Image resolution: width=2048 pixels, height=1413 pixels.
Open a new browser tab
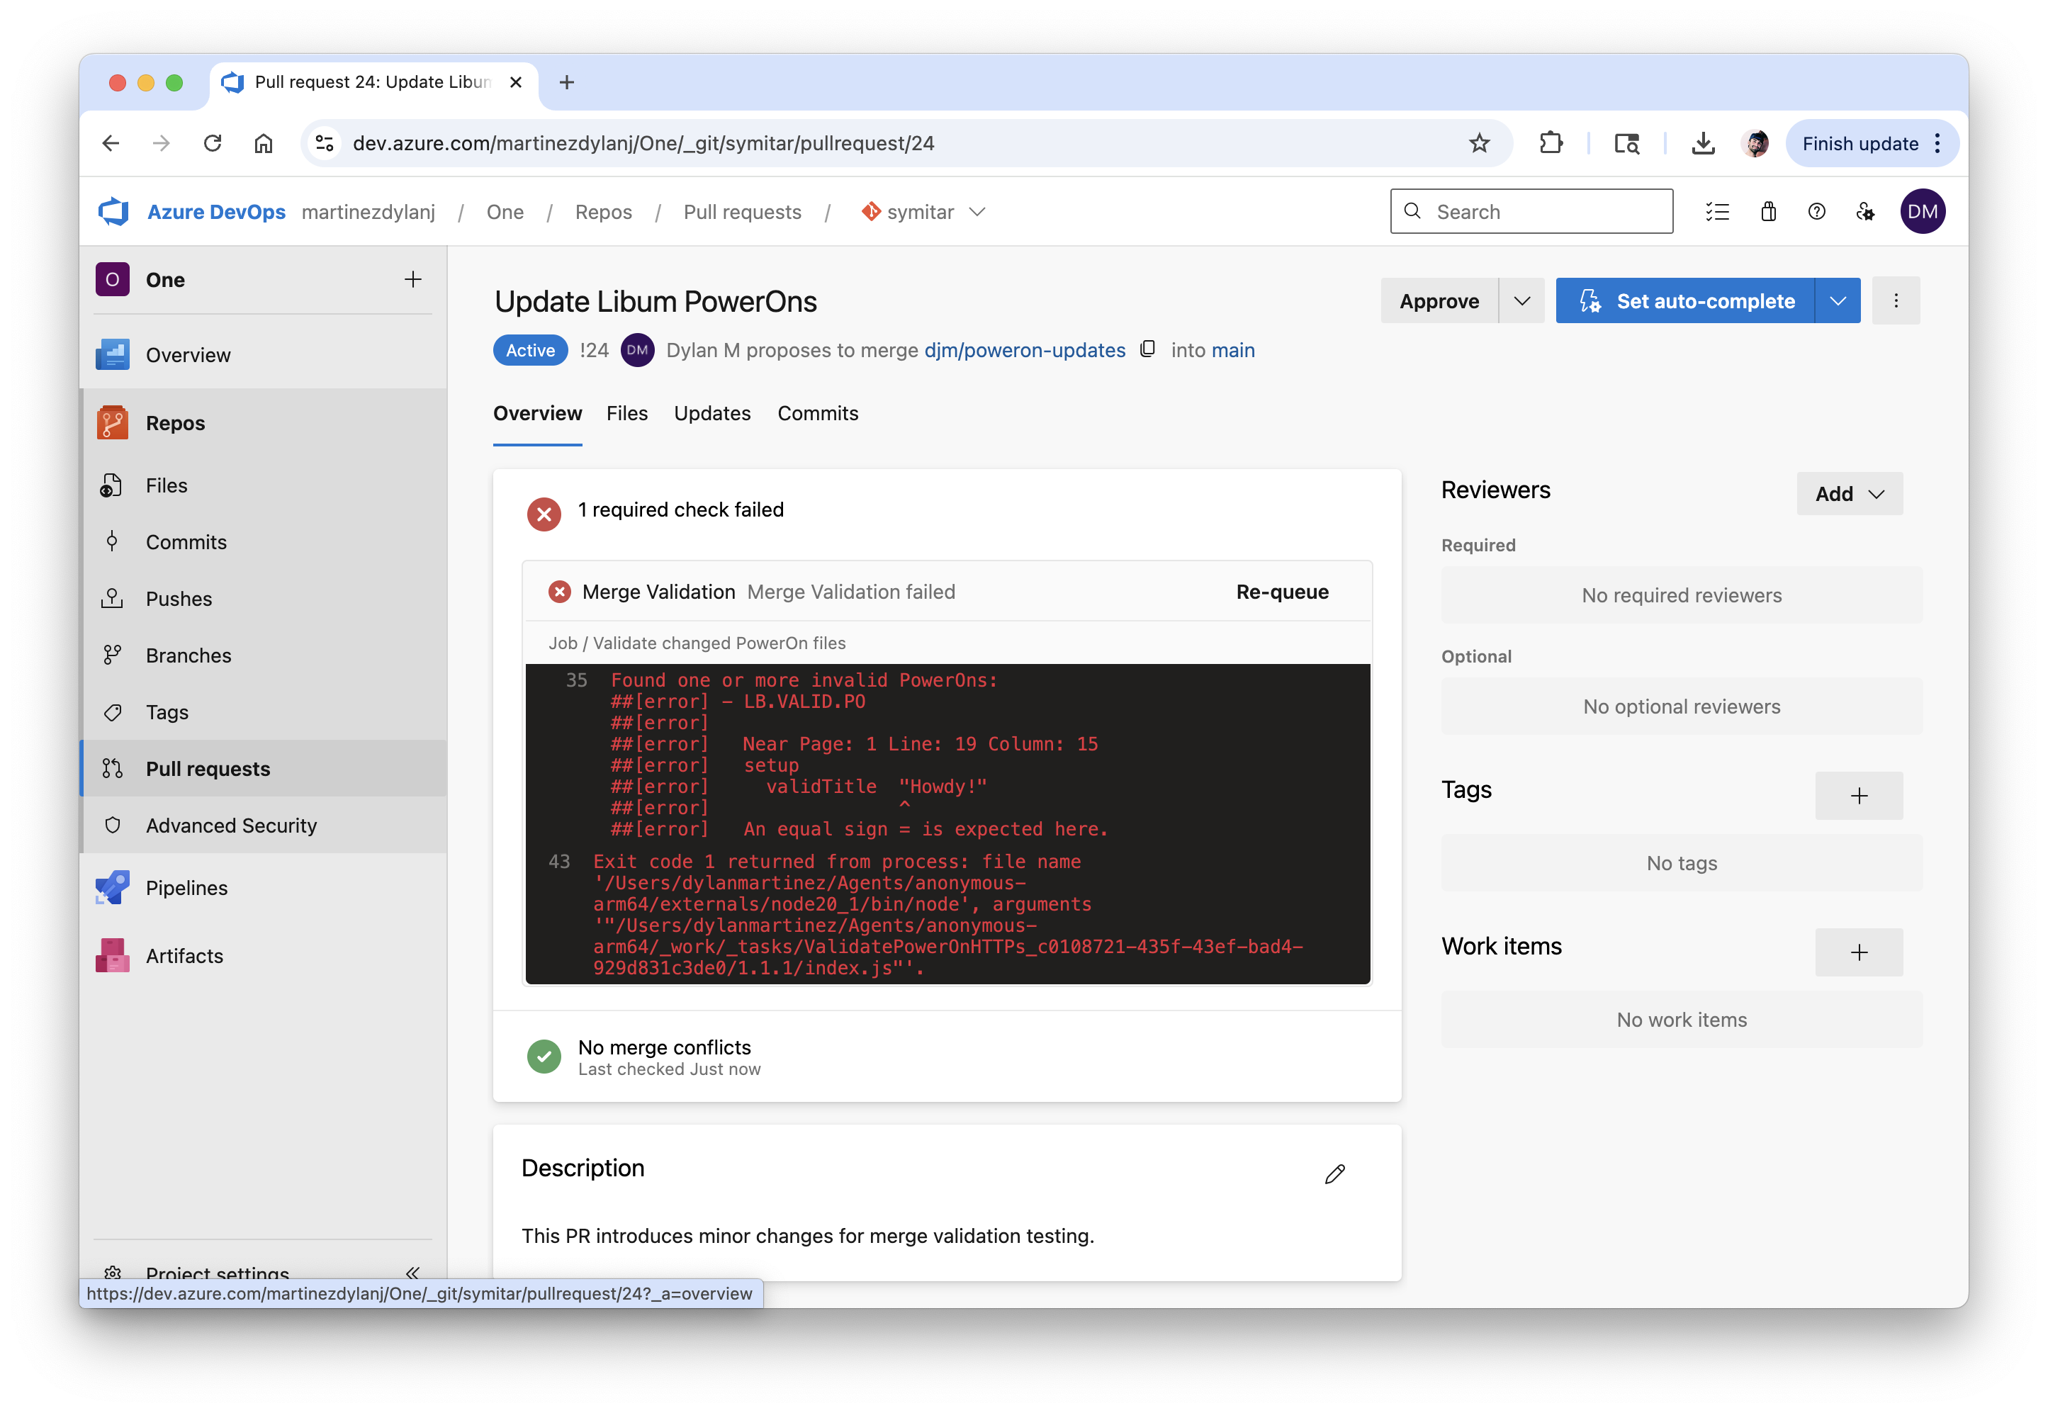tap(567, 82)
